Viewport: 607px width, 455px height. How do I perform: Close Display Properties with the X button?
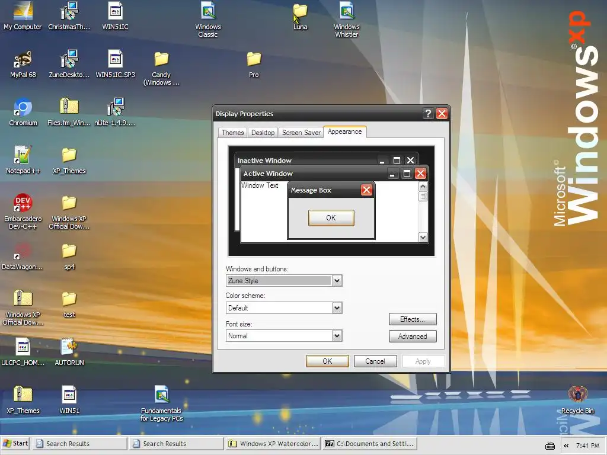point(442,113)
